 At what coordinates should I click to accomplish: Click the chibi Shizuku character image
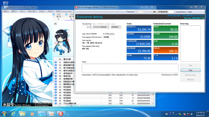(x=62, y=42)
